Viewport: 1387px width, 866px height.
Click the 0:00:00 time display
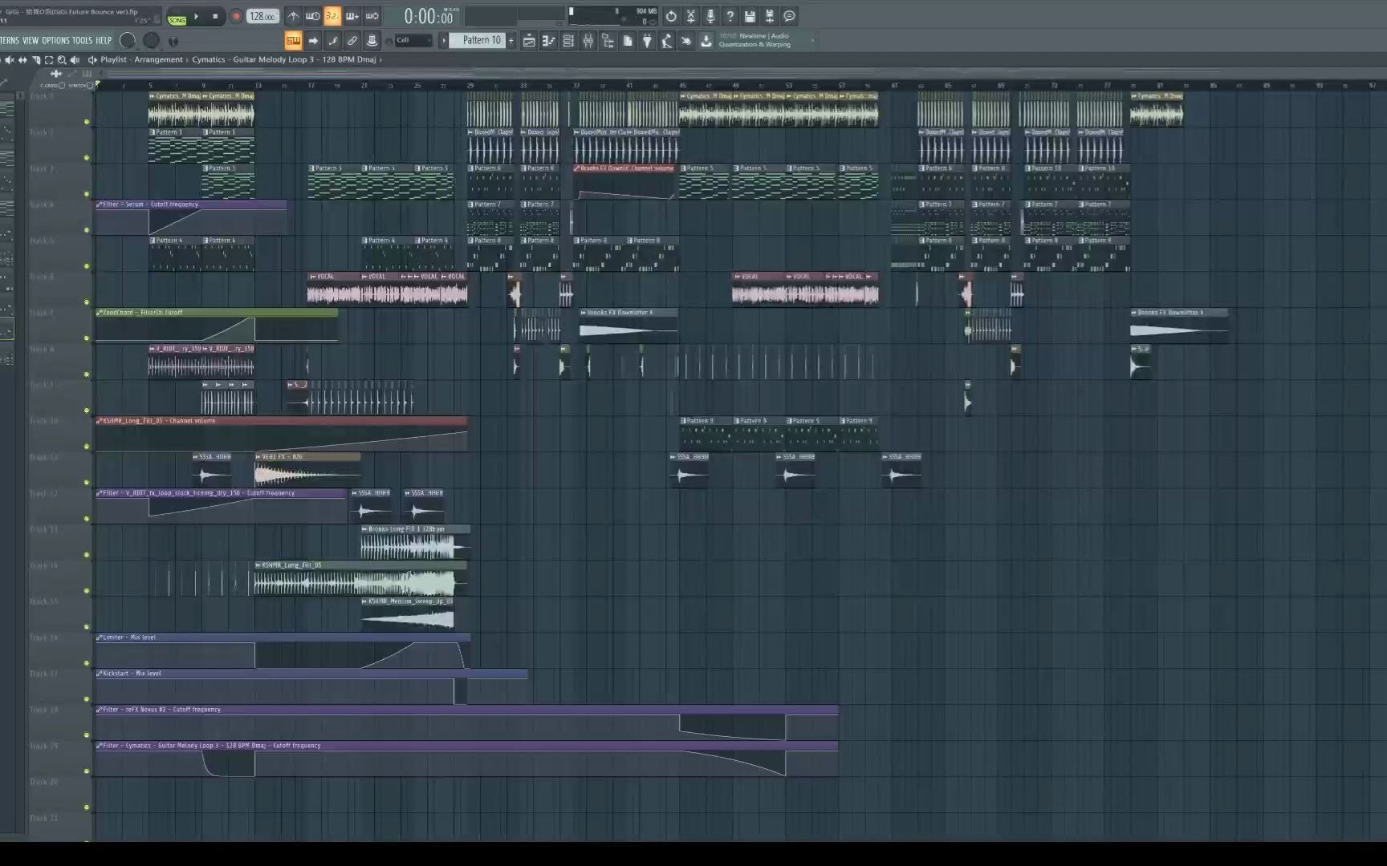pyautogui.click(x=428, y=16)
